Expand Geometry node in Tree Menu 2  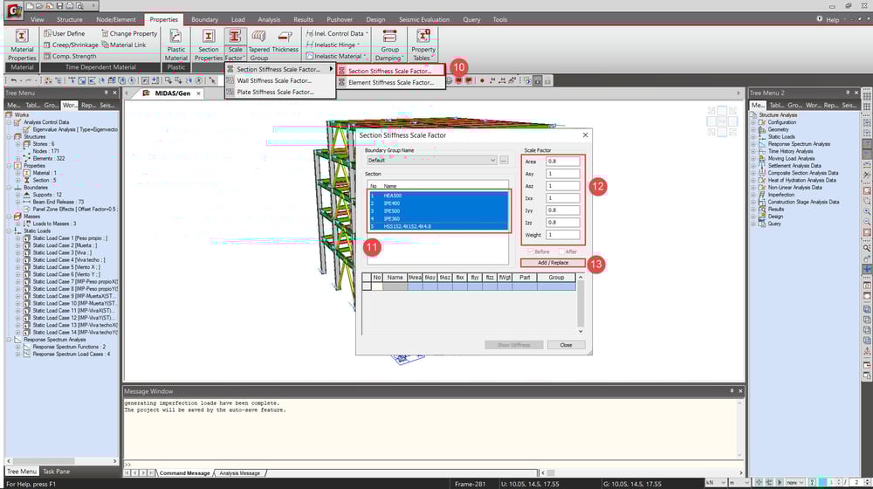(753, 130)
